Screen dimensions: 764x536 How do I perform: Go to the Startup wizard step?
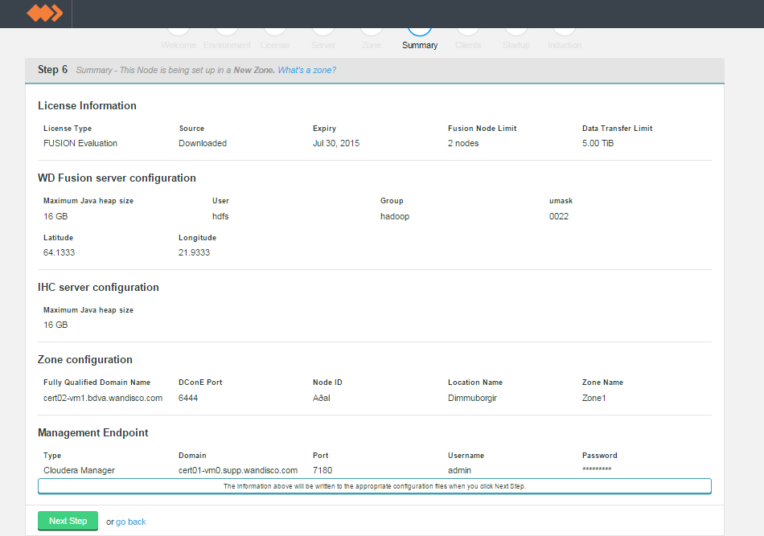point(516,45)
